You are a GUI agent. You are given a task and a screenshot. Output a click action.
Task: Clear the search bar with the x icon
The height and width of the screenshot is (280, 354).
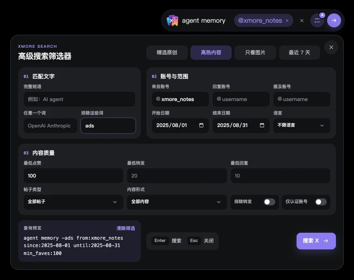click(x=302, y=20)
